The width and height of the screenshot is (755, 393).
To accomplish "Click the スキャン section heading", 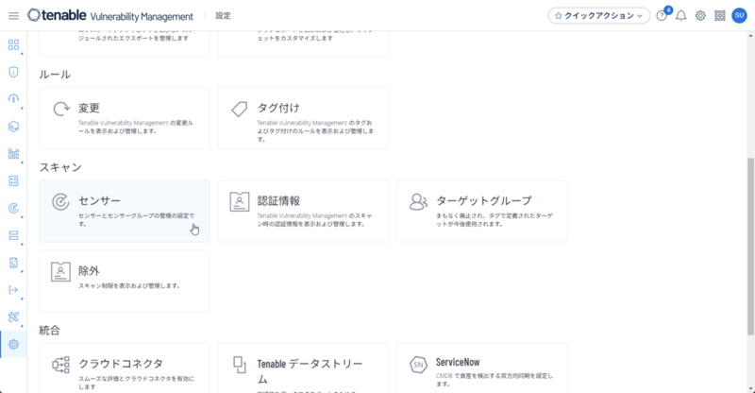I will tap(60, 167).
